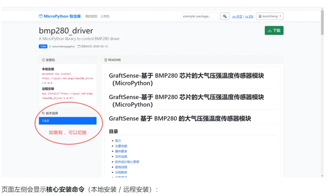Click the 1.0.0 version badge under title
The width and height of the screenshot is (330, 196).
pos(43,46)
